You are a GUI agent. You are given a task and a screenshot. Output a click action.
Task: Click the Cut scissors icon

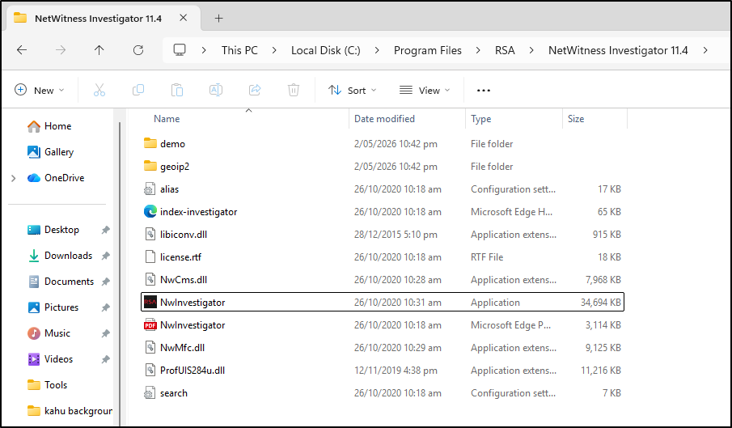[x=99, y=90]
